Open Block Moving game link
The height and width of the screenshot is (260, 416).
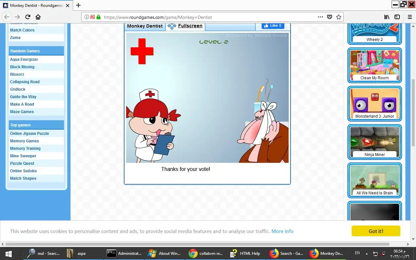[22, 67]
